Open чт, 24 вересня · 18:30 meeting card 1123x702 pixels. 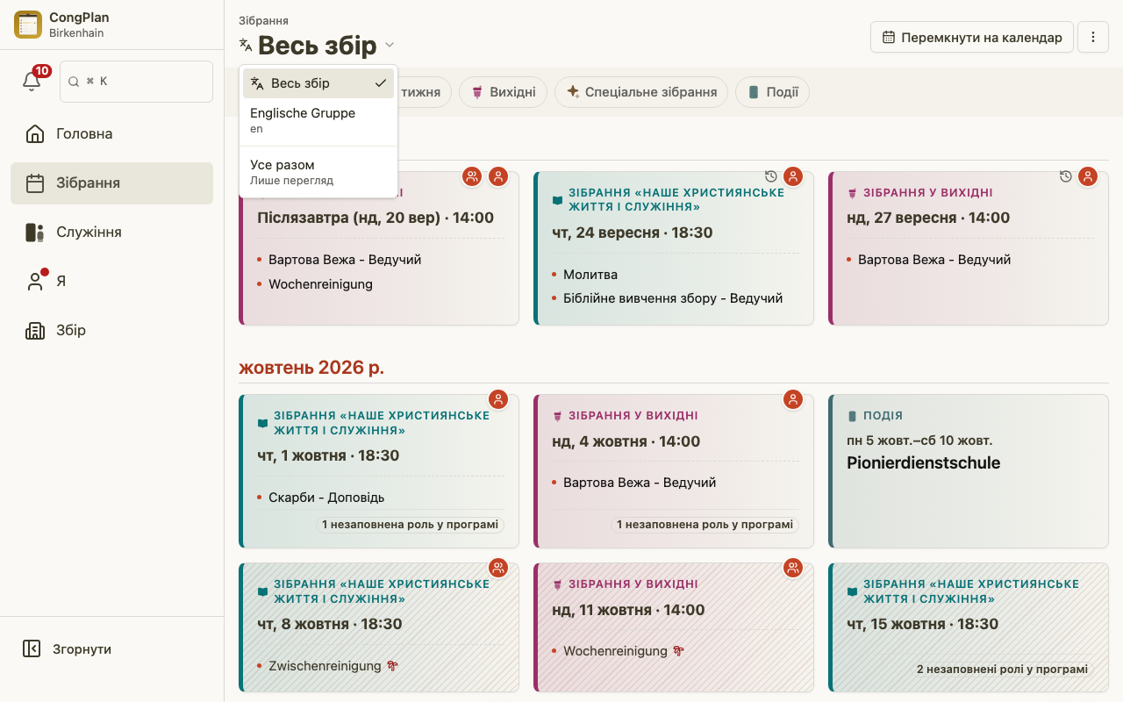point(674,248)
